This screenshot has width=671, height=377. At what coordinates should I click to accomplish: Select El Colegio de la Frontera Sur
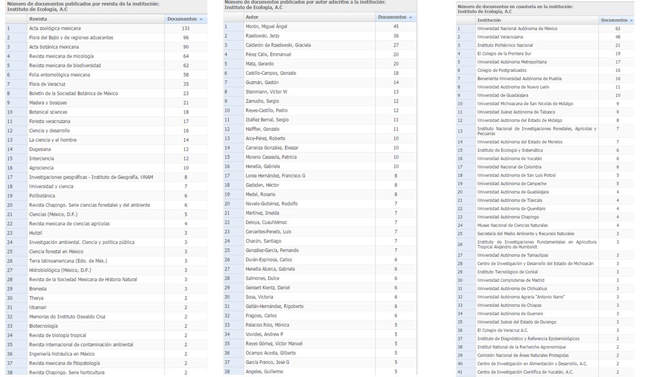click(x=545, y=54)
